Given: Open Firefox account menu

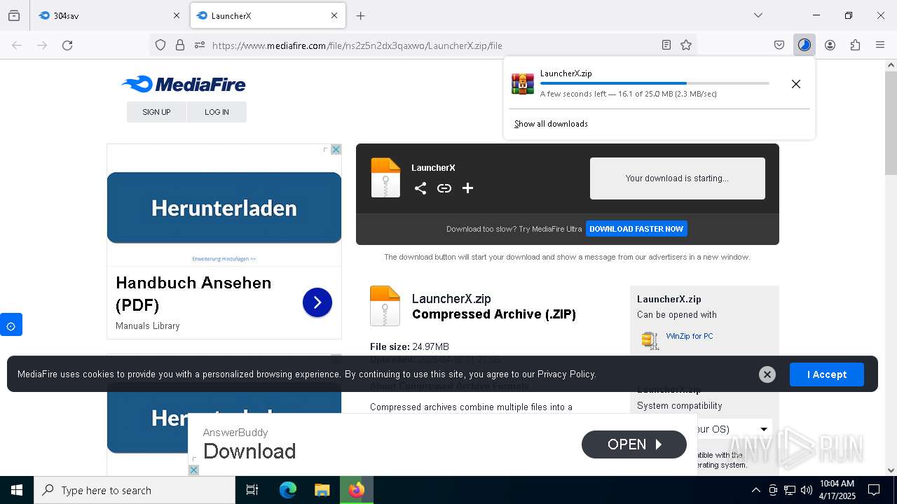Looking at the screenshot, I should coord(830,45).
